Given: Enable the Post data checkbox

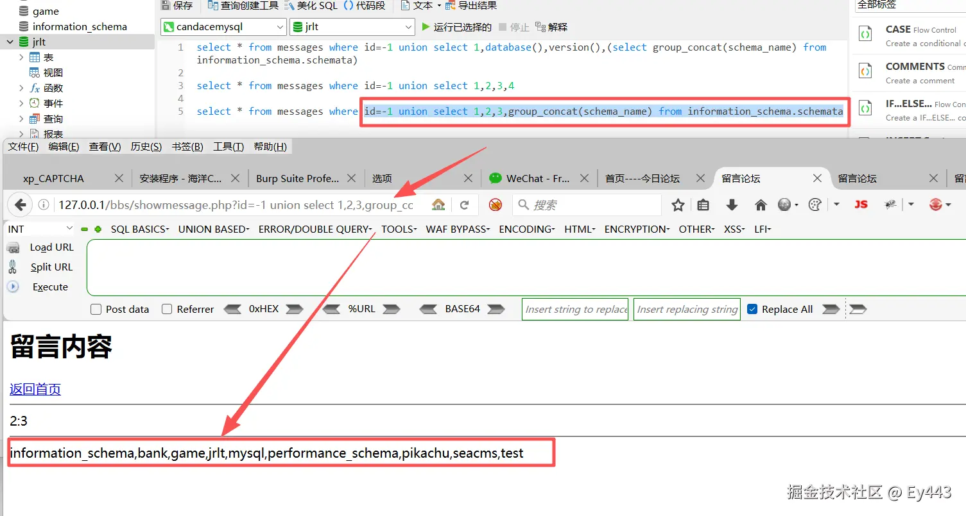Looking at the screenshot, I should click(96, 309).
